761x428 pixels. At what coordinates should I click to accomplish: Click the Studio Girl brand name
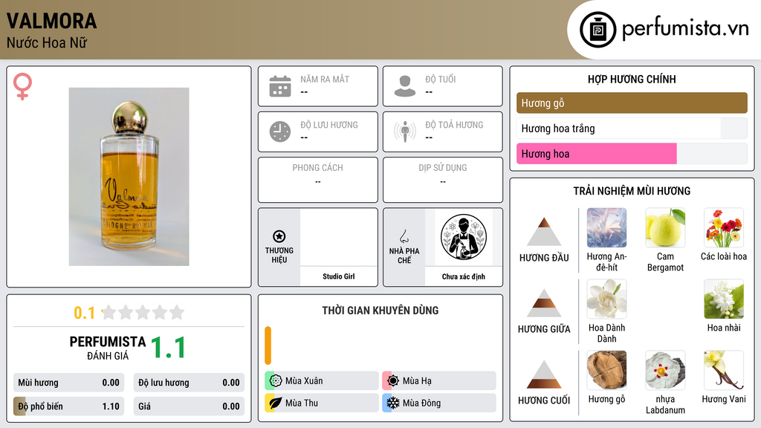click(339, 276)
